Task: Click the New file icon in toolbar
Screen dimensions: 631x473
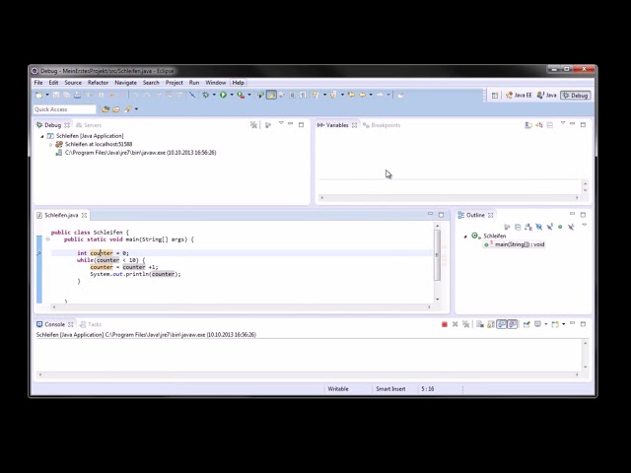Action: point(39,95)
